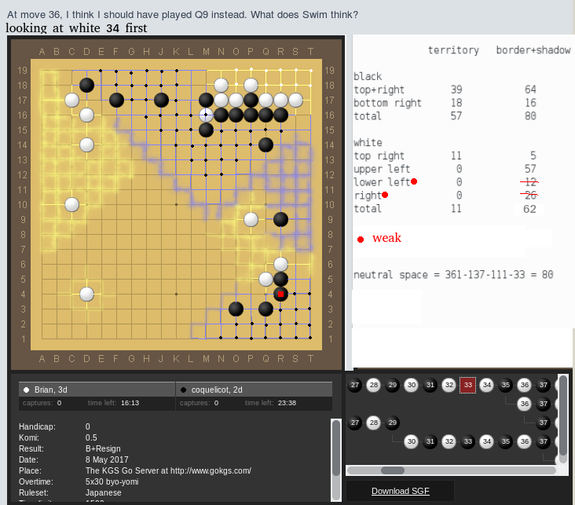Select variation move 37 in second tree row
Viewport: 575px width, 505px height.
544,404
